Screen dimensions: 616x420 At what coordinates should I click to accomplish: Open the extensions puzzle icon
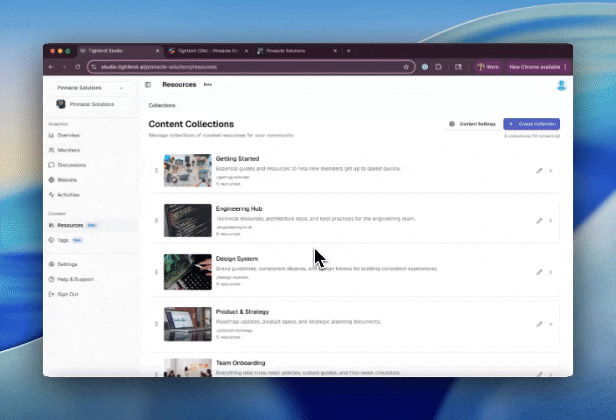pos(438,66)
